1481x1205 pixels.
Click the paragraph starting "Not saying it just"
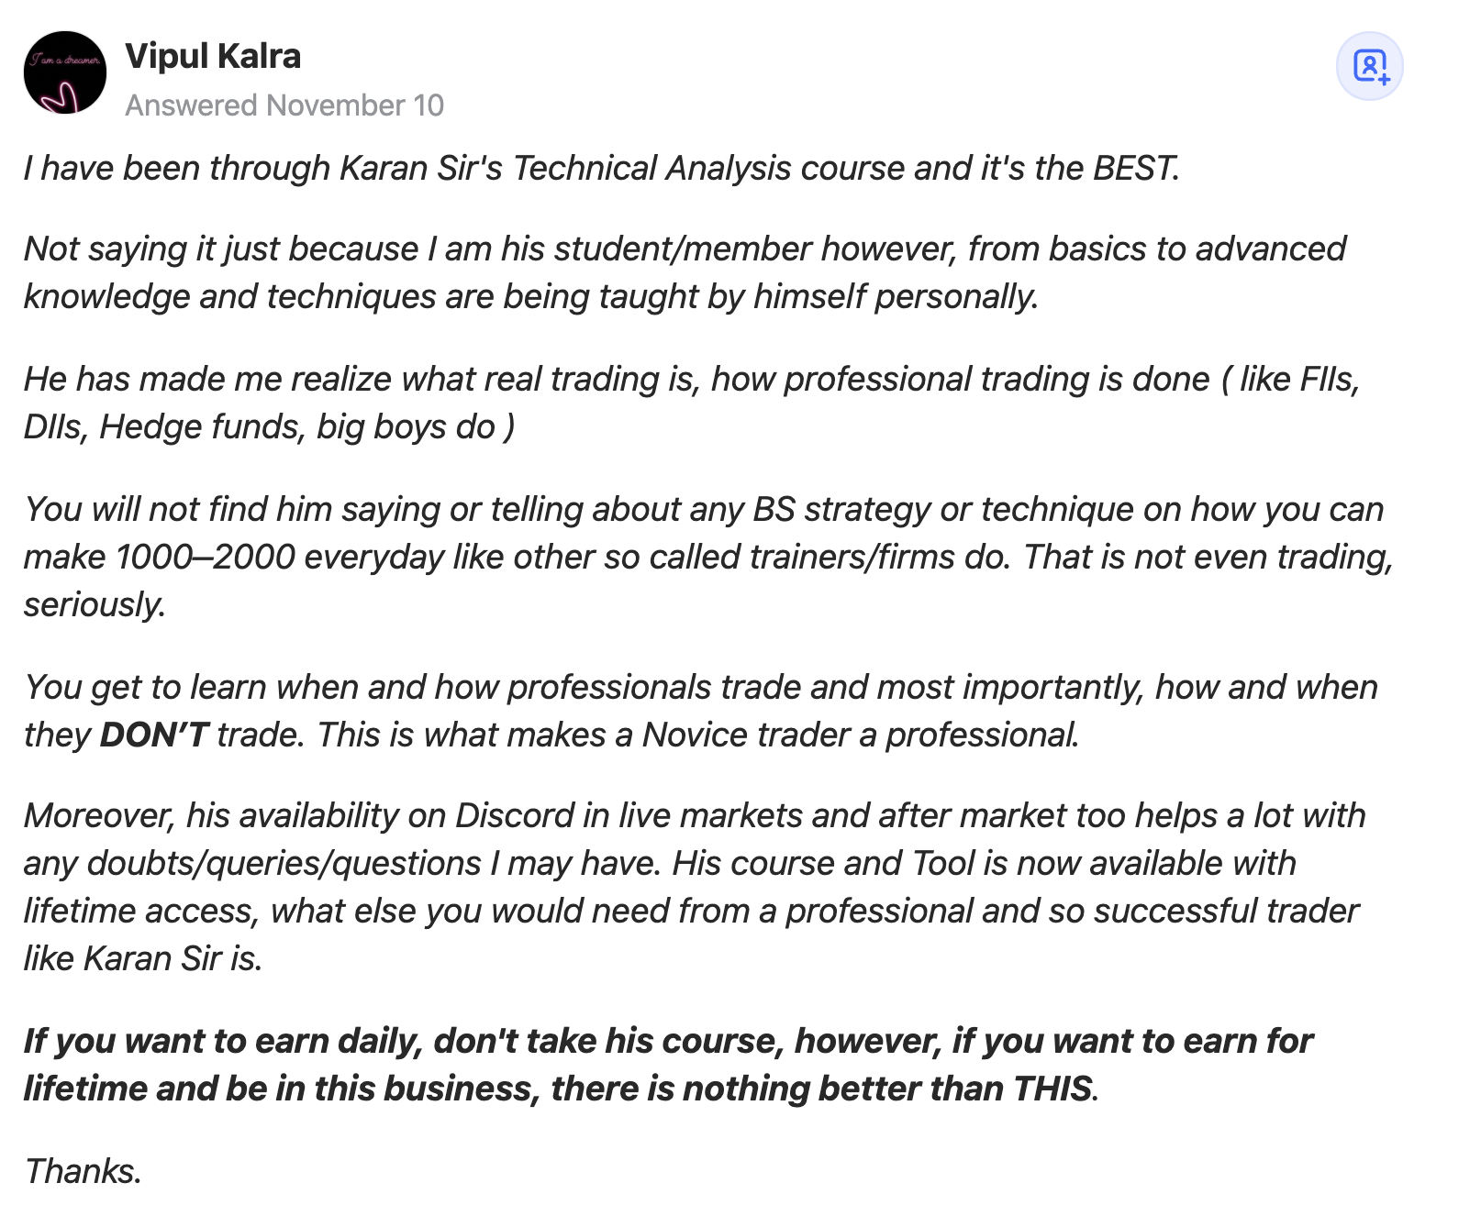point(685,272)
